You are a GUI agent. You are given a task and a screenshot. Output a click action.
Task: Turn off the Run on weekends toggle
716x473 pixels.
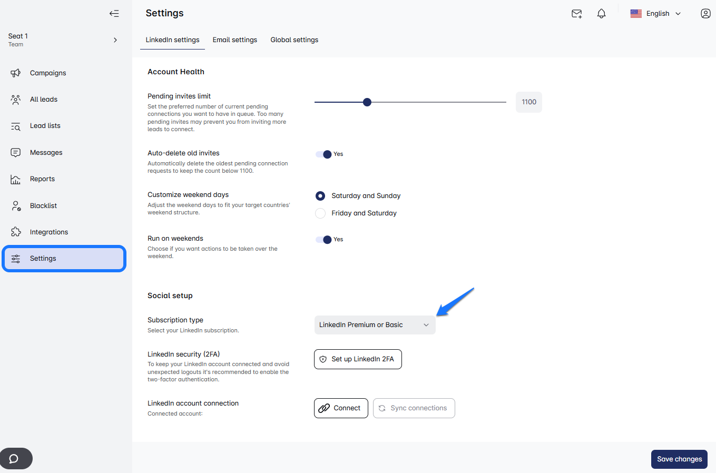click(x=324, y=240)
